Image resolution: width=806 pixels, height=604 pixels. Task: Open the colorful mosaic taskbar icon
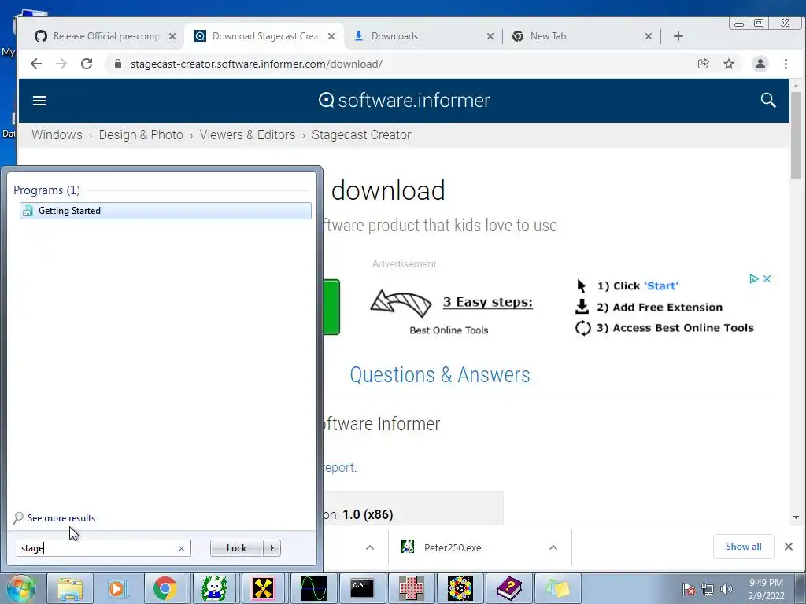460,588
